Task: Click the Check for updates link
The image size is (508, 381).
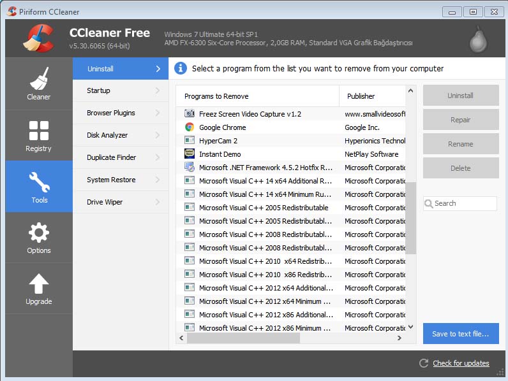Action: pyautogui.click(x=461, y=363)
